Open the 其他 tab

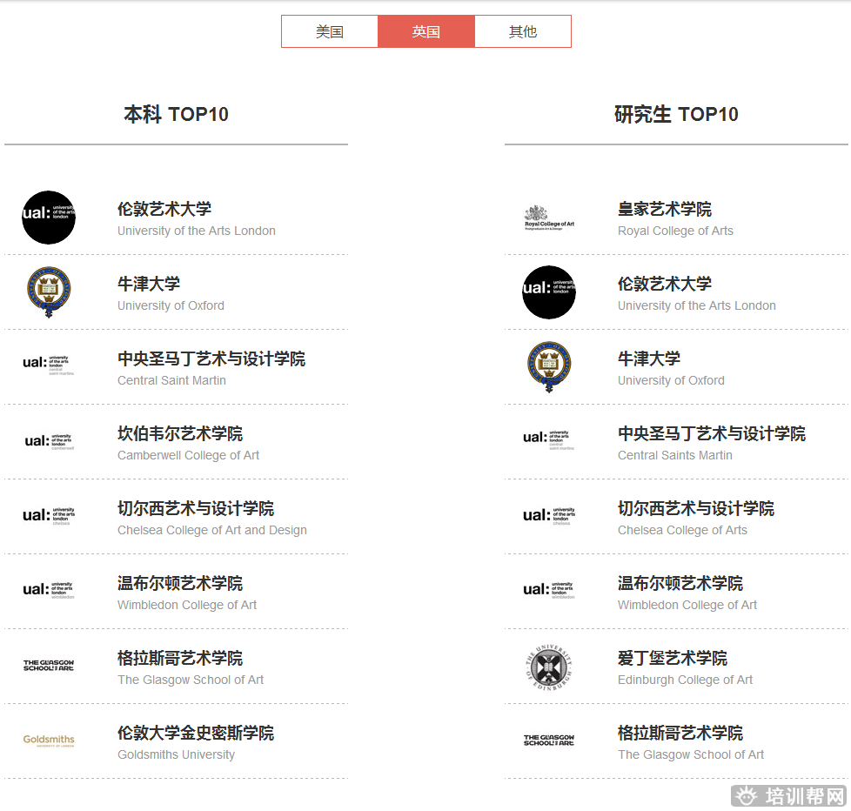pyautogui.click(x=523, y=32)
